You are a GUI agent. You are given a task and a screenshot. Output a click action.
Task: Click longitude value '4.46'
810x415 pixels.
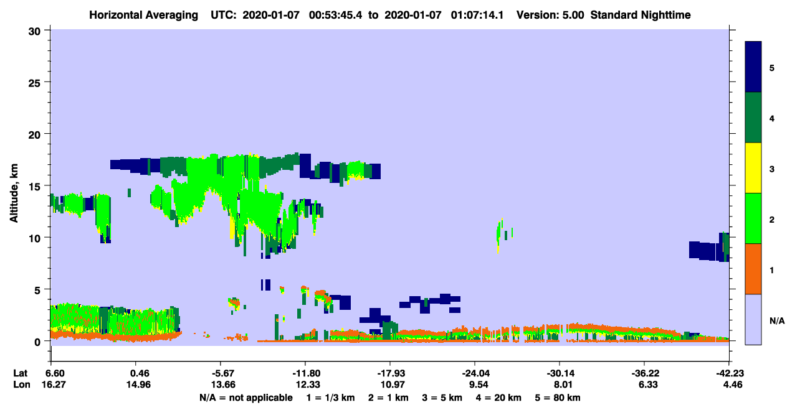[x=733, y=385]
